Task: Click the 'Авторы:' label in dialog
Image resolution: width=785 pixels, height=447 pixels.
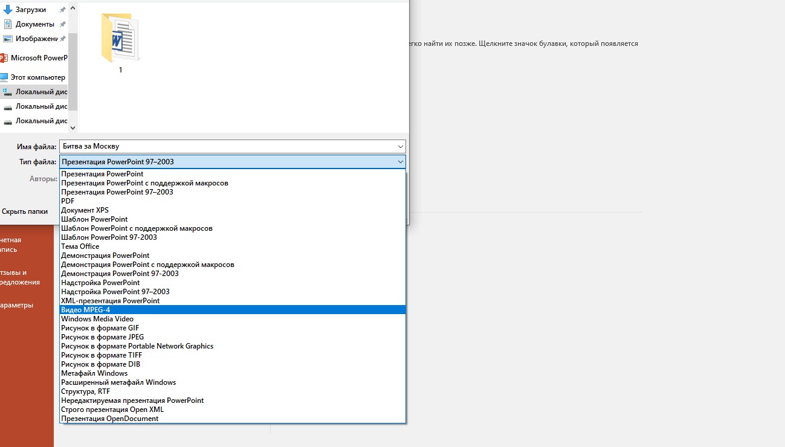Action: click(43, 179)
